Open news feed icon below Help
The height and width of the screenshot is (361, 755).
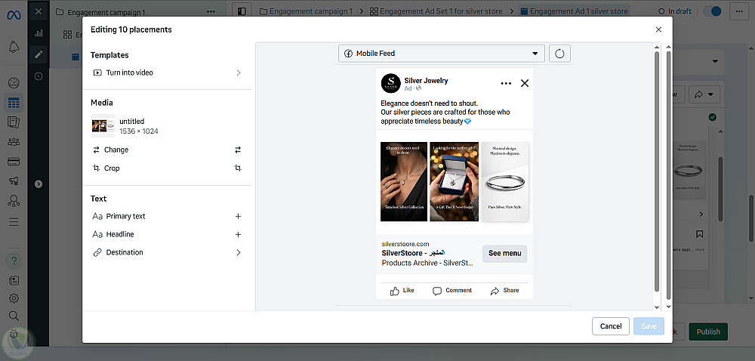tap(14, 280)
